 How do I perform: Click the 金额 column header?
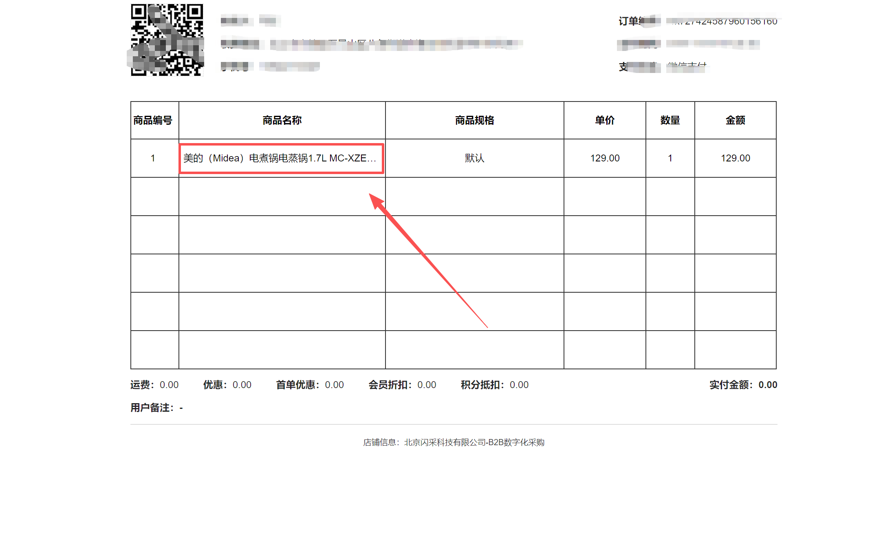click(735, 120)
